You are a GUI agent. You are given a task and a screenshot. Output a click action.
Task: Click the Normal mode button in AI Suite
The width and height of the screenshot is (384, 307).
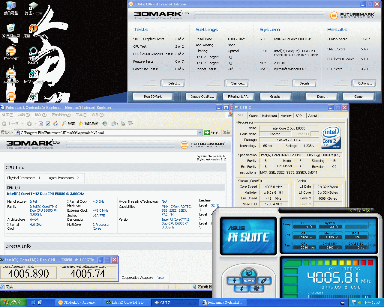[x=249, y=281]
